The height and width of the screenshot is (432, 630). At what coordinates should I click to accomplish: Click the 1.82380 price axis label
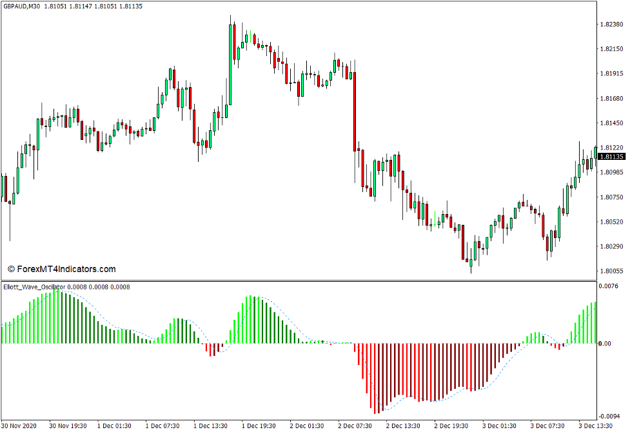click(611, 25)
